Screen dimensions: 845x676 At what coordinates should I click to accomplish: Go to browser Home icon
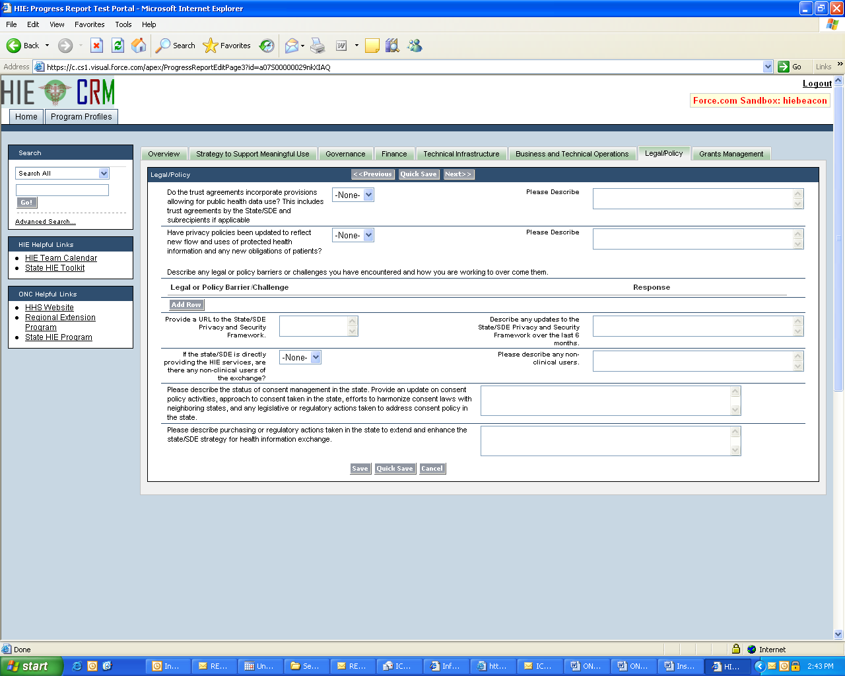click(x=139, y=46)
